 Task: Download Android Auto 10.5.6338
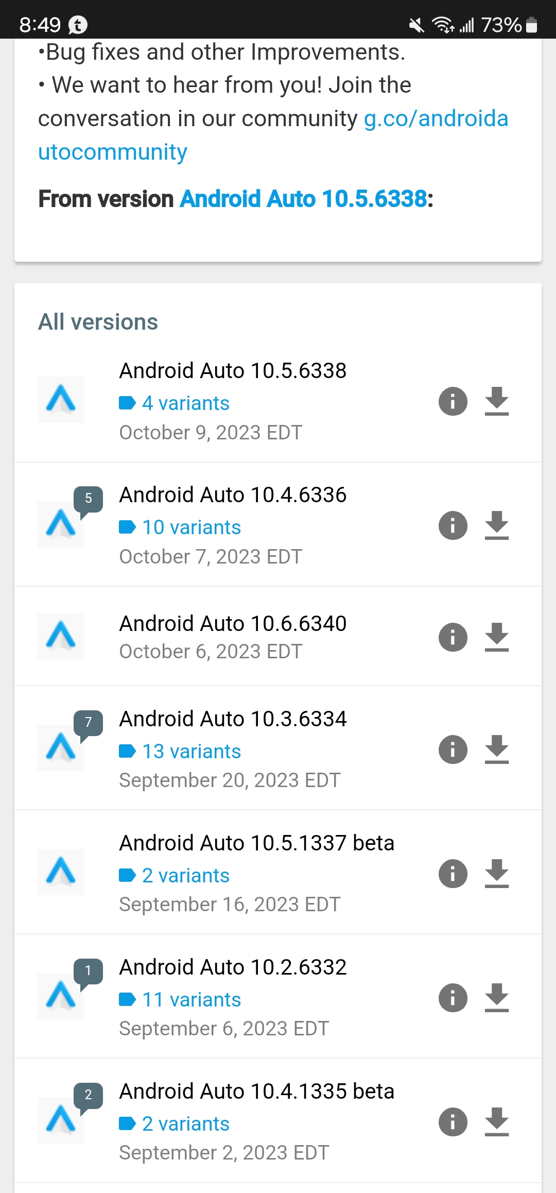pyautogui.click(x=497, y=401)
